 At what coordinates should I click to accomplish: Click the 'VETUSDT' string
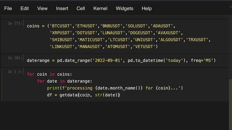point(144,47)
